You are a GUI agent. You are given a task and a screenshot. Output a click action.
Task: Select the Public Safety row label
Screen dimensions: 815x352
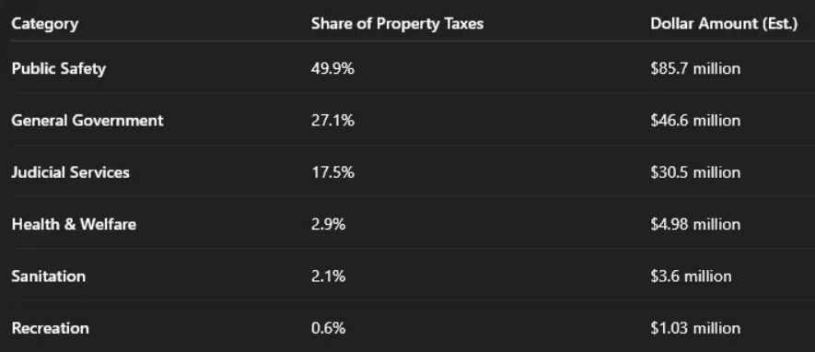(59, 68)
